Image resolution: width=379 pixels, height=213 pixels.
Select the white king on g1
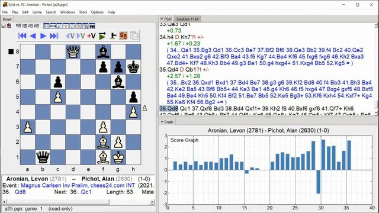pos(118,157)
